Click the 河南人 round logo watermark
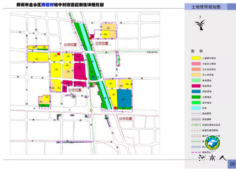Viewport: 236px width, 169px height. click(x=212, y=143)
